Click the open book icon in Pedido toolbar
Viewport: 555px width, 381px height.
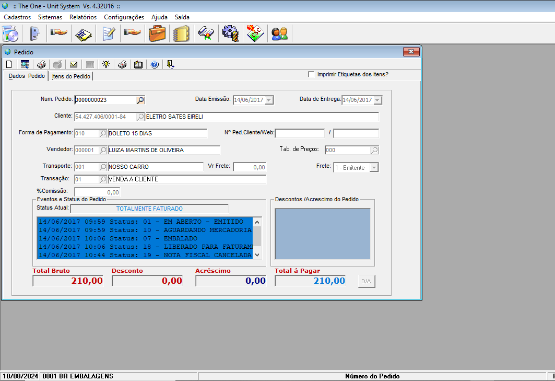[x=138, y=64]
